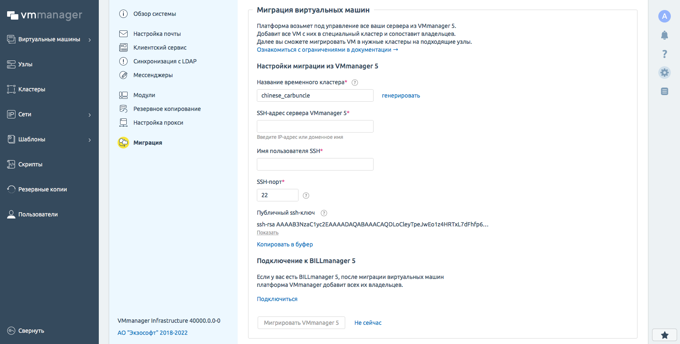Open Обзор системы settings section
The width and height of the screenshot is (680, 344).
(155, 14)
